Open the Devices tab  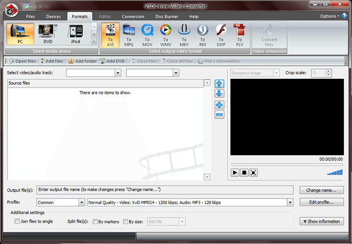[x=54, y=16]
